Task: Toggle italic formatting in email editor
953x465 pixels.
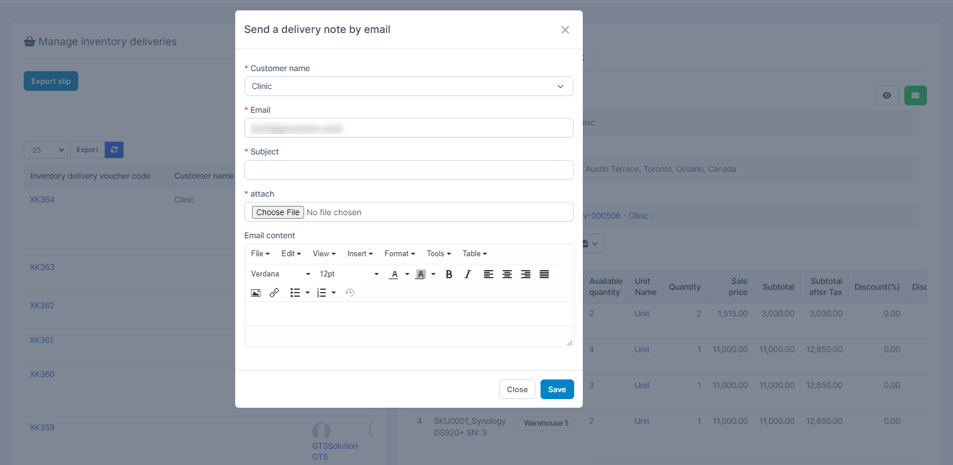Action: click(468, 274)
